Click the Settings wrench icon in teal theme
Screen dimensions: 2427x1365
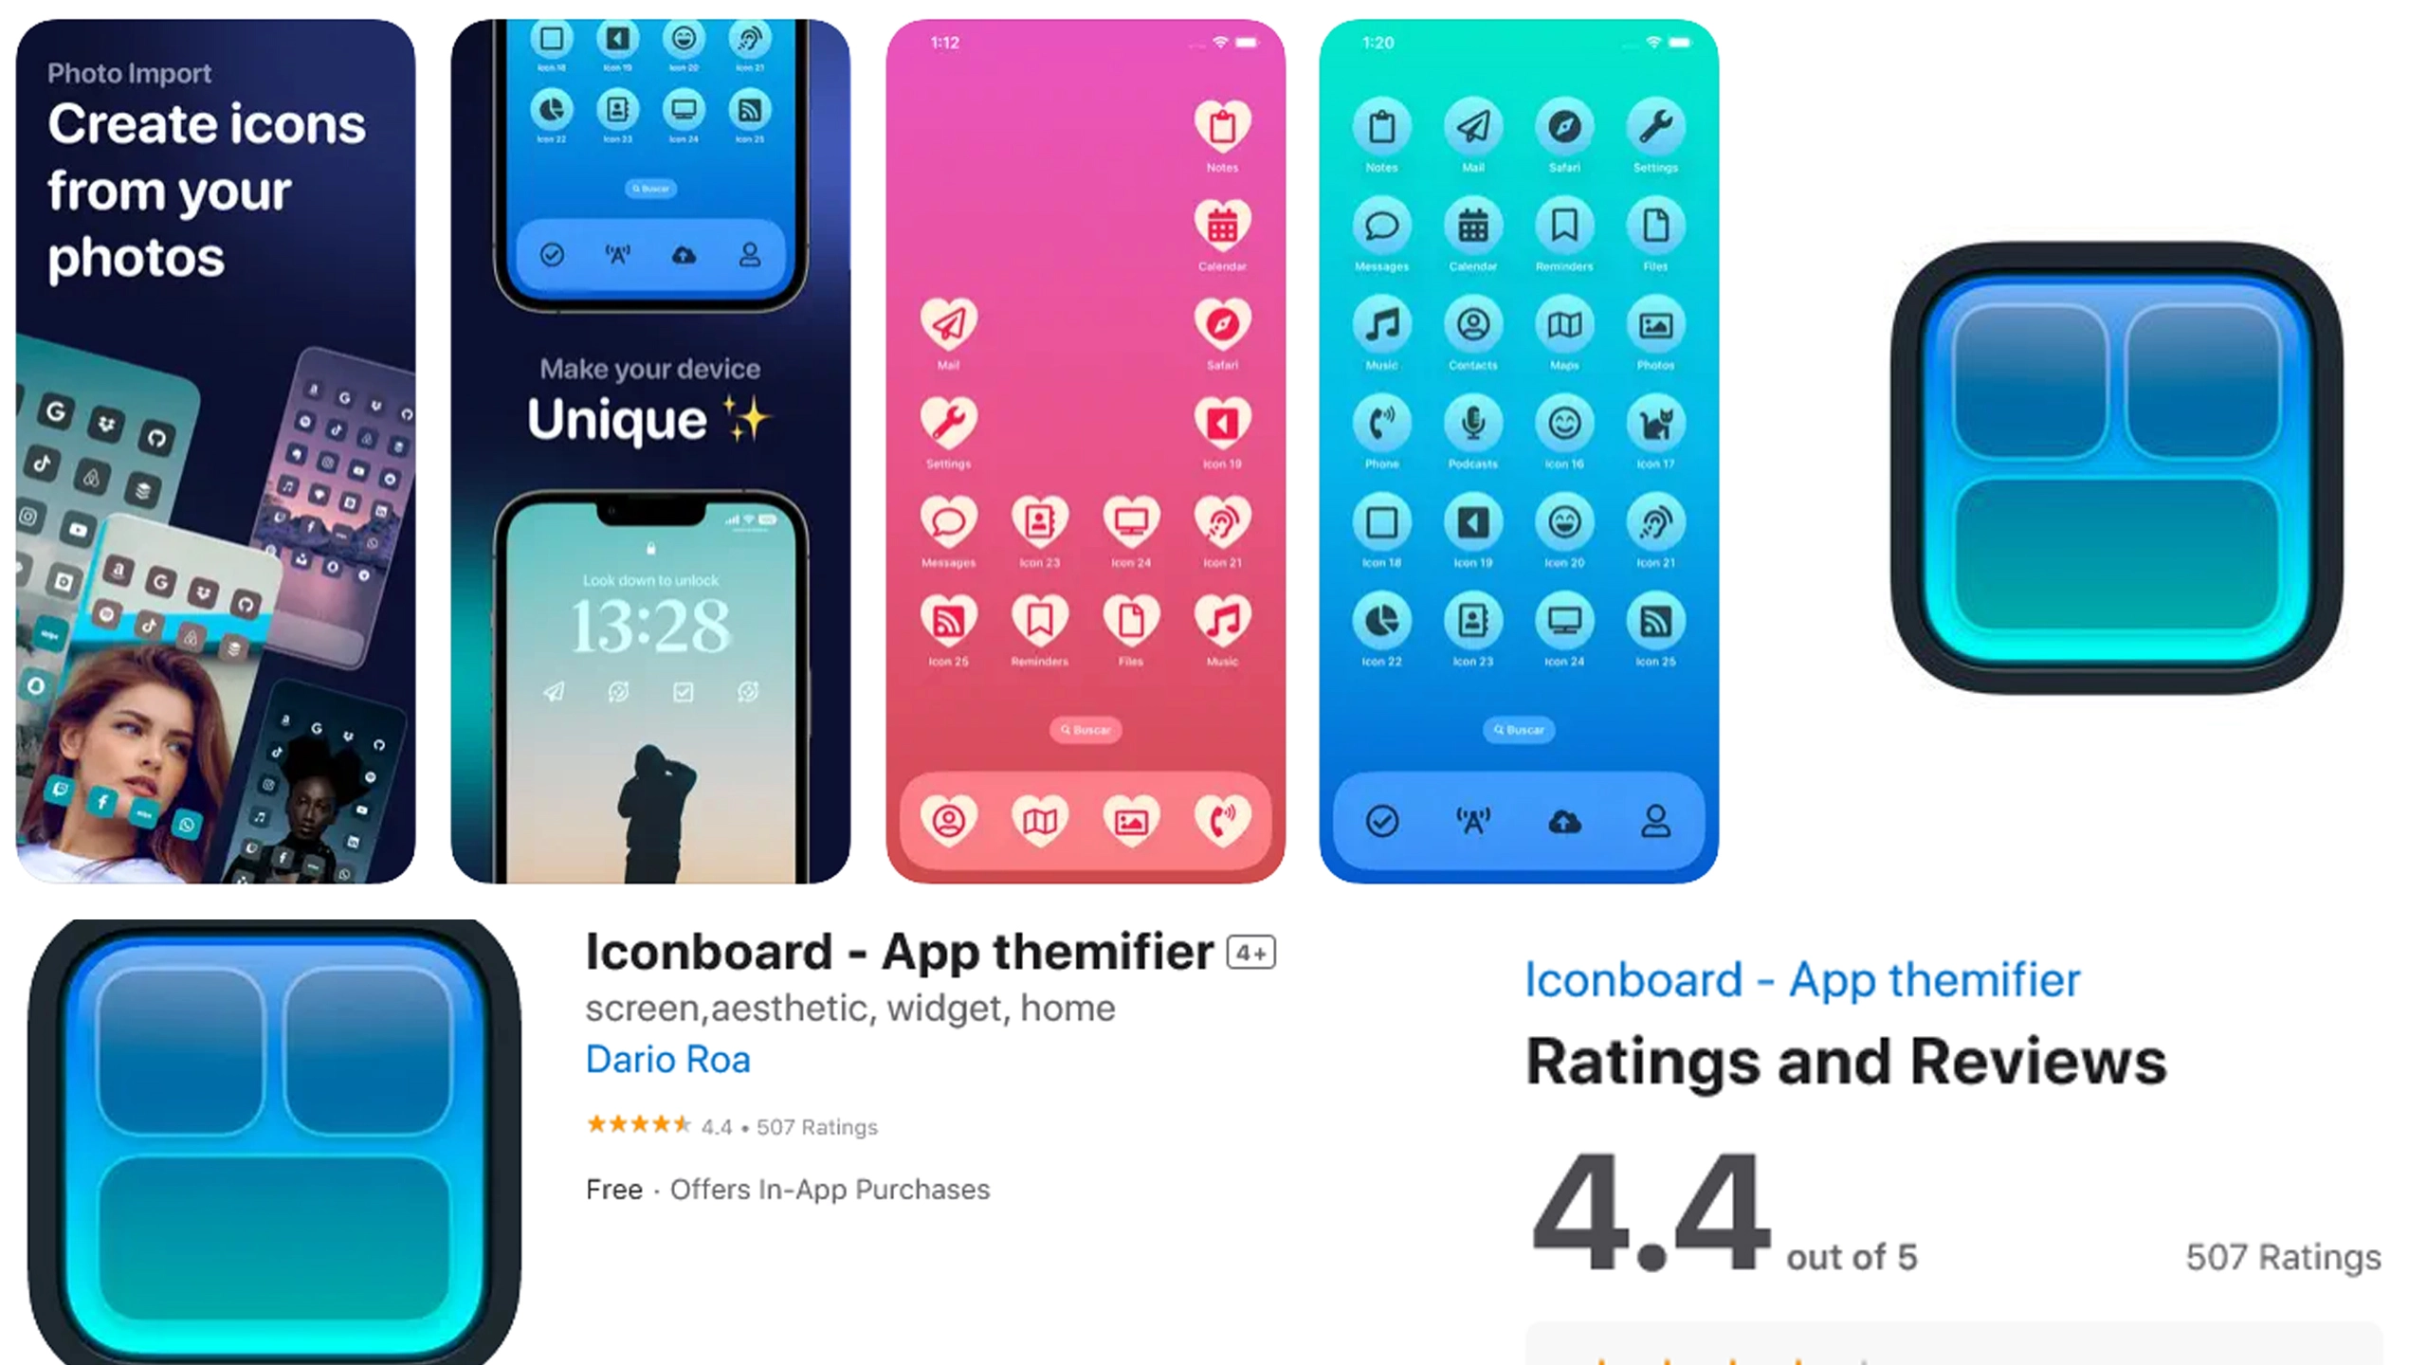tap(1657, 128)
